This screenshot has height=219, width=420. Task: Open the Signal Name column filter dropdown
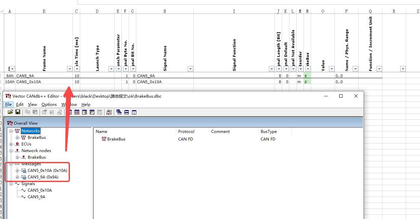coord(190,69)
